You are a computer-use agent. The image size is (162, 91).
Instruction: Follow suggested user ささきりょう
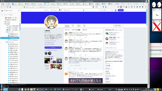point(112,44)
